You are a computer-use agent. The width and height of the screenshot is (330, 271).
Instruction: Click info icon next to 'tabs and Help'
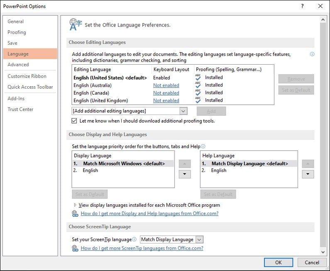click(x=203, y=146)
